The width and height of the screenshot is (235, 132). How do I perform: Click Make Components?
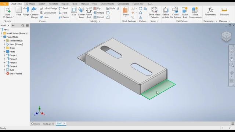(x=195, y=13)
